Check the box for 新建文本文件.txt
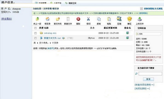The image size is (164, 99). [36, 38]
